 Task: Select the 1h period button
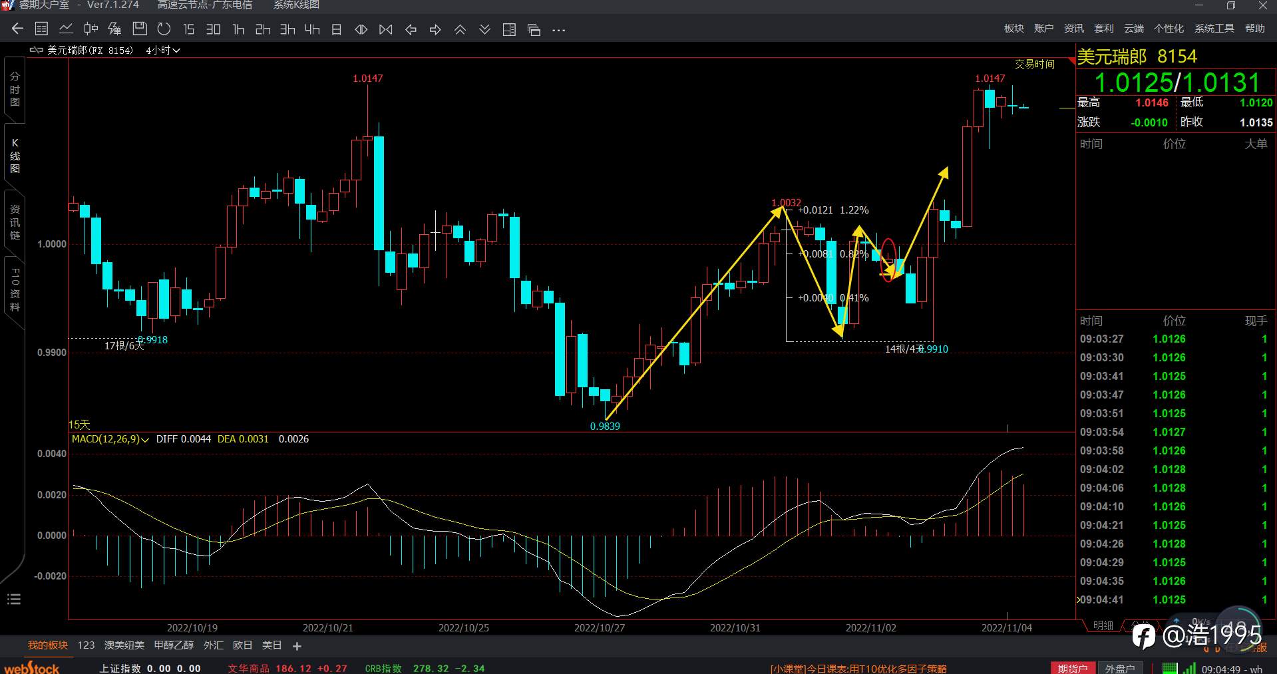[x=238, y=29]
